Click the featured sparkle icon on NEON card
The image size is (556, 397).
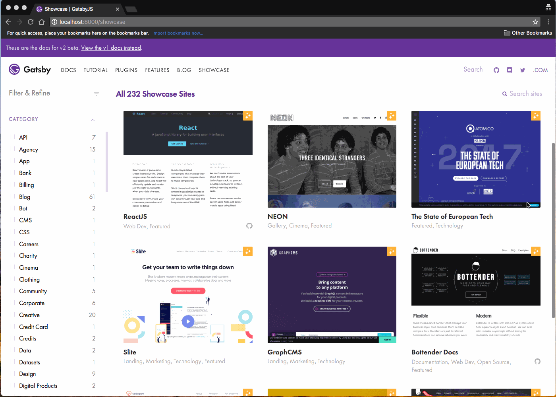pos(392,116)
